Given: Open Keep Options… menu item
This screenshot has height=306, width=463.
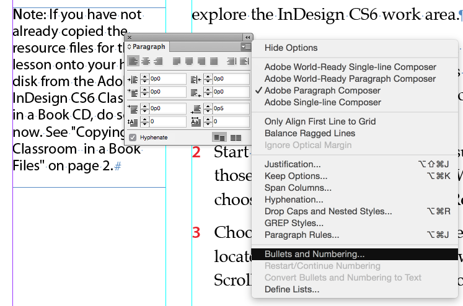Looking at the screenshot, I should pyautogui.click(x=355, y=176).
